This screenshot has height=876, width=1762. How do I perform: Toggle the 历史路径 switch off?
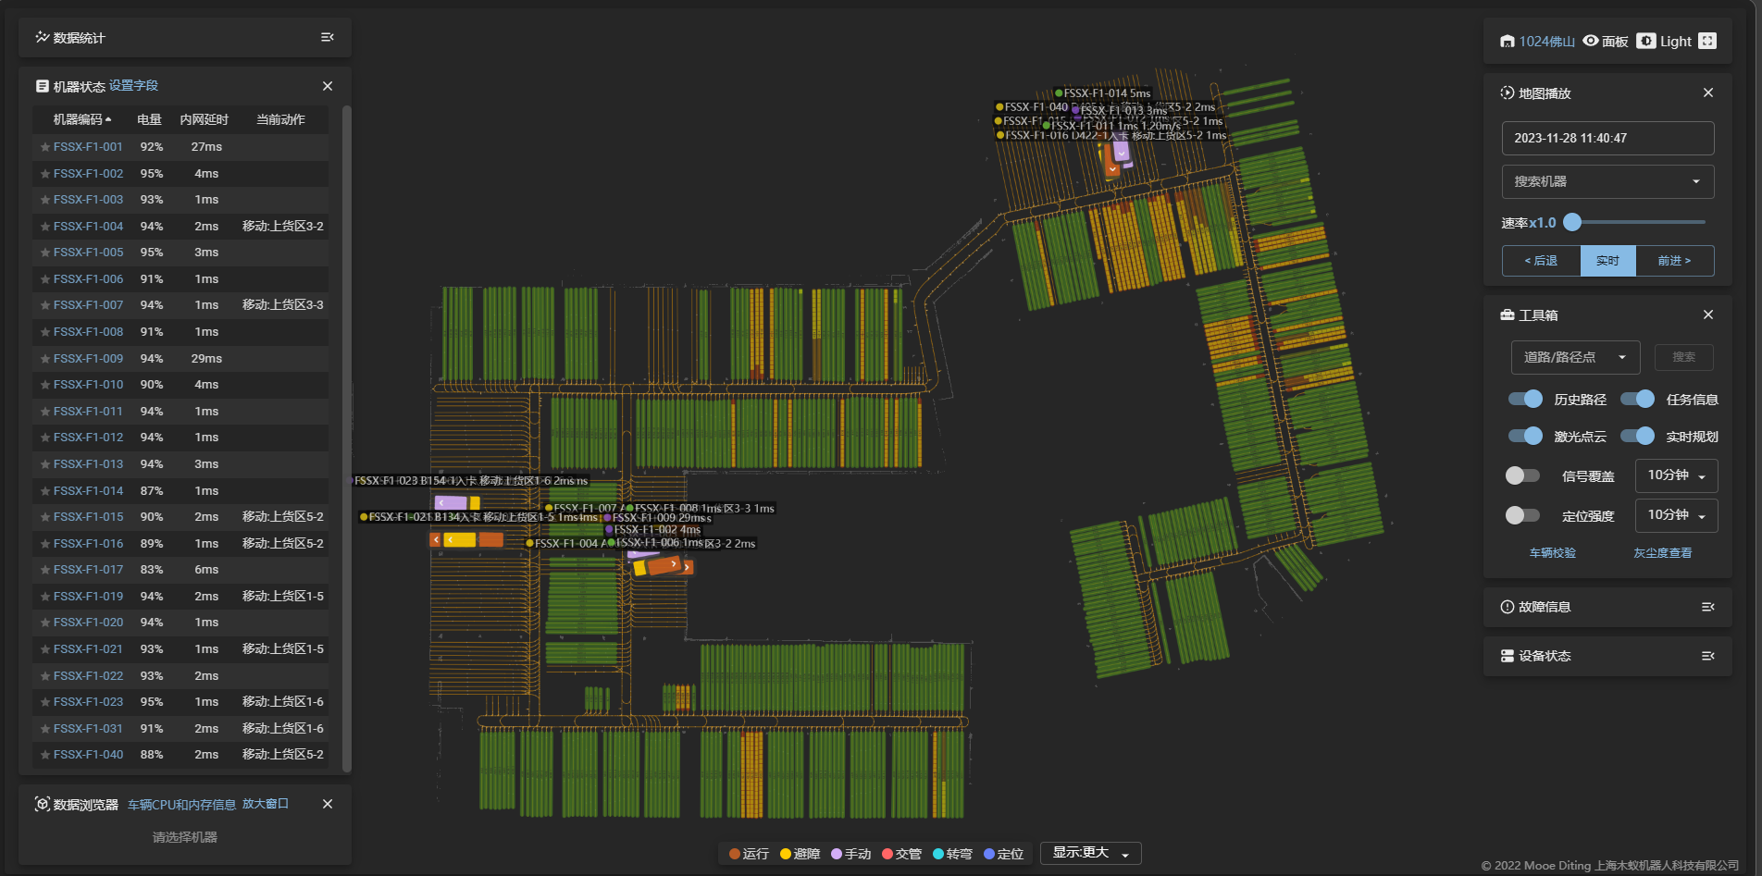(1525, 399)
